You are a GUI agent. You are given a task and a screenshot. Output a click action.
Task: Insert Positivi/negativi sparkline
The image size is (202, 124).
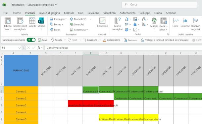point(195,24)
